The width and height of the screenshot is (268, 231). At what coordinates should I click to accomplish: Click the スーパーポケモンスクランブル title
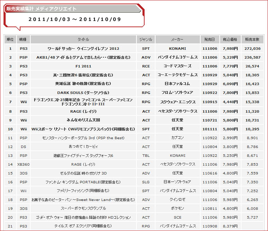click(83, 208)
